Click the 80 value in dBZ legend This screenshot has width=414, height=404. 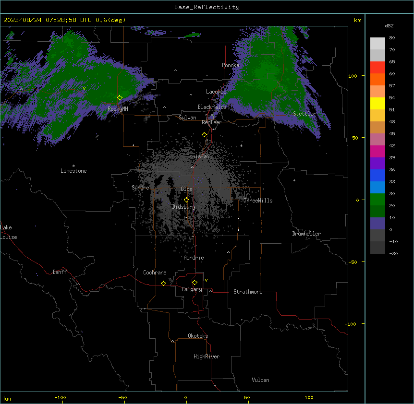click(x=392, y=38)
